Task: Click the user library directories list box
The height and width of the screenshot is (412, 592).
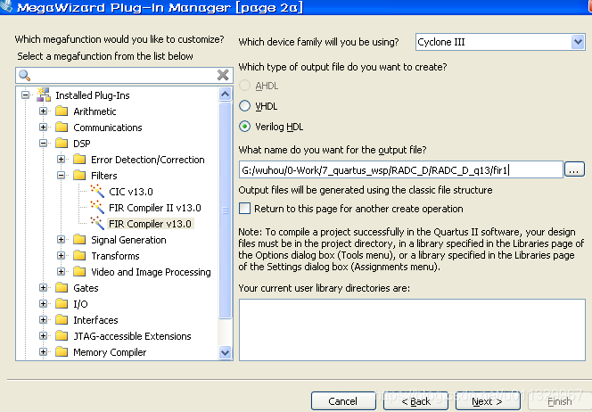Action: pos(412,330)
